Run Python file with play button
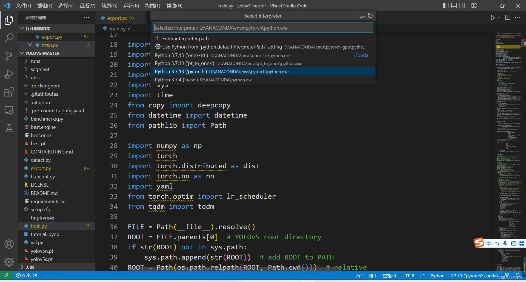 point(493,18)
